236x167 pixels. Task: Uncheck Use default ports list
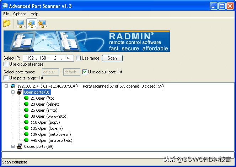tap(85, 72)
